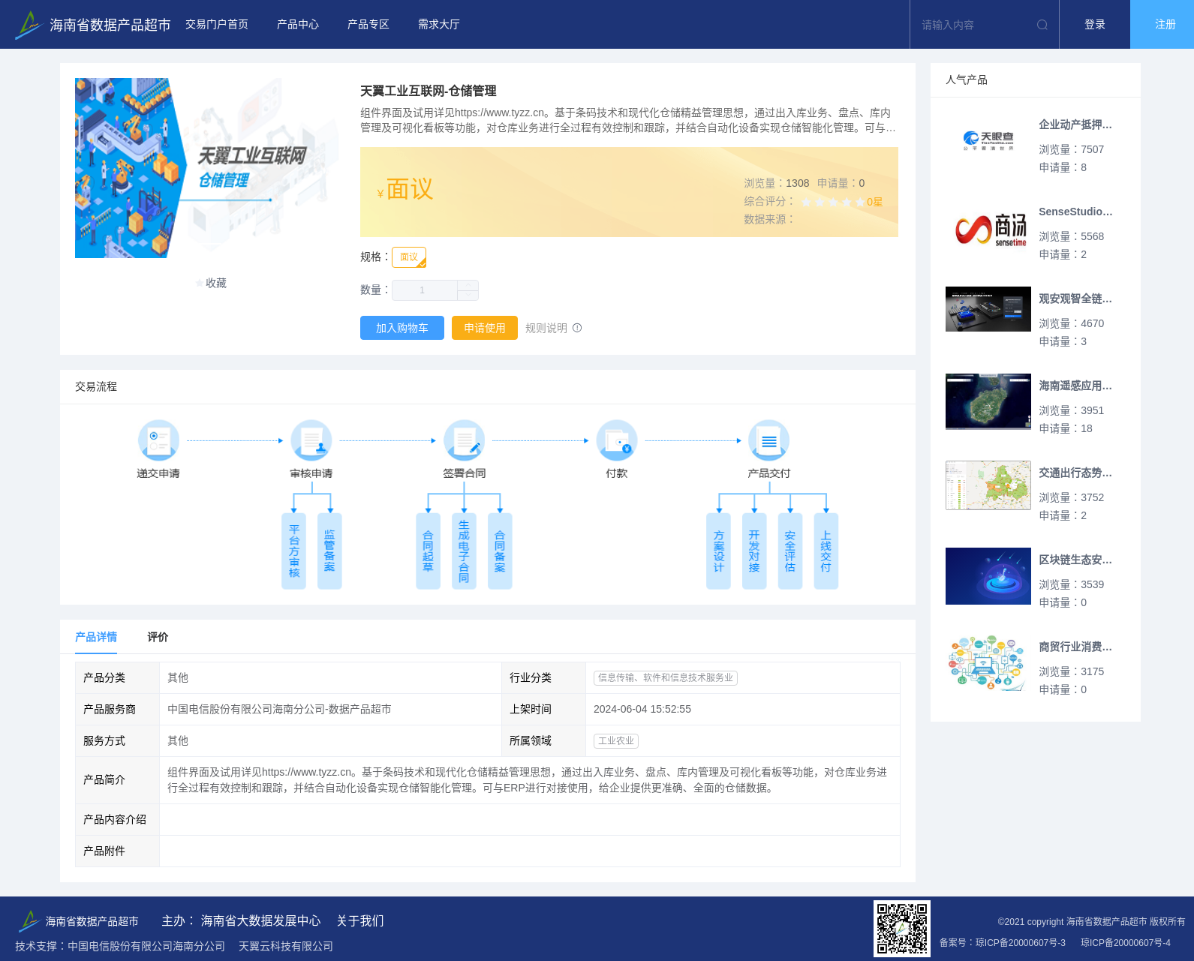Click the 规则说明 link
This screenshot has width=1194, height=961.
(x=546, y=328)
